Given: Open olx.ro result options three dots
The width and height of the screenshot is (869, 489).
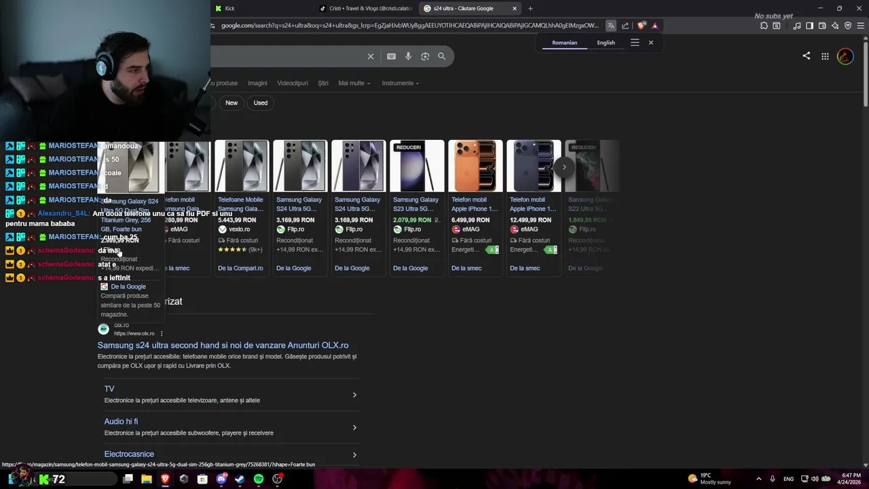Looking at the screenshot, I should (161, 333).
